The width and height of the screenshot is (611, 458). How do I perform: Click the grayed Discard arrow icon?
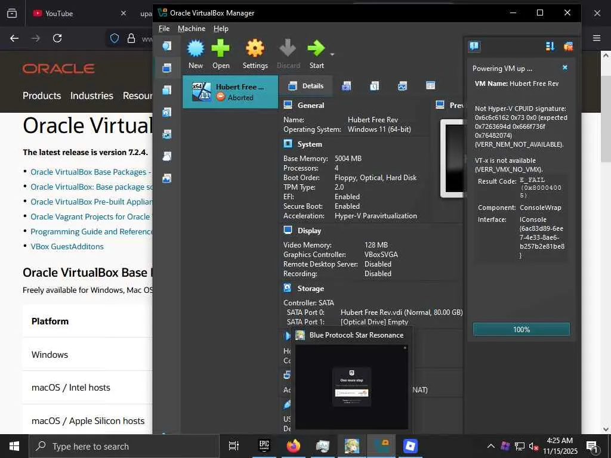click(x=288, y=49)
